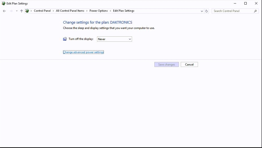Click 'Turn off the display:' label
The height and width of the screenshot is (148, 262).
coord(81,39)
